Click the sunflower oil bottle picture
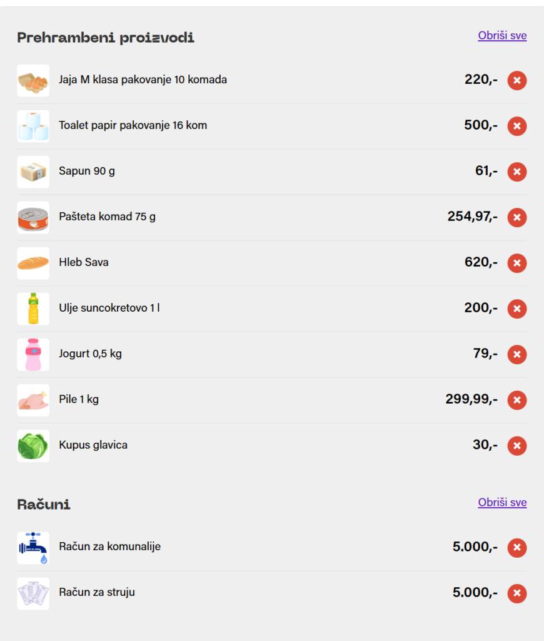Viewport: 544px width, 641px height. 33,309
